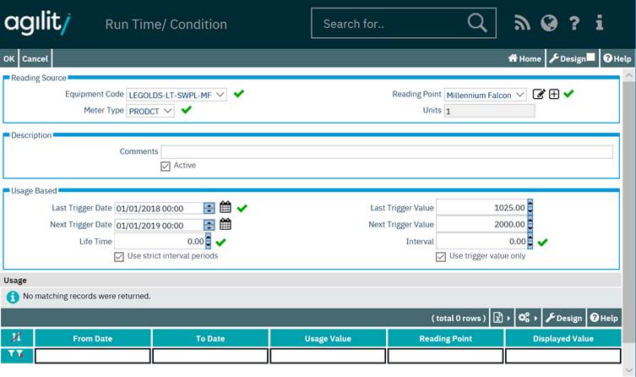Screen dimensions: 636x377
Task: Click the Comments input field
Action: tap(387, 152)
